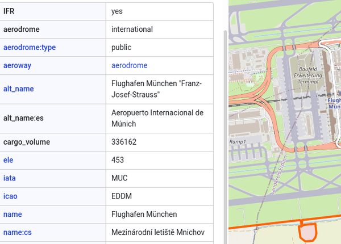Select the Flughafen München "Franz-Josef-Strauss" value

pyautogui.click(x=157, y=89)
